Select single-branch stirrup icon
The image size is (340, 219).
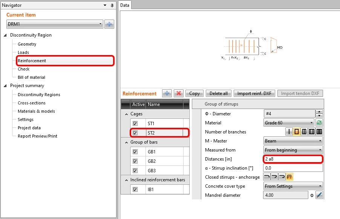point(289,132)
